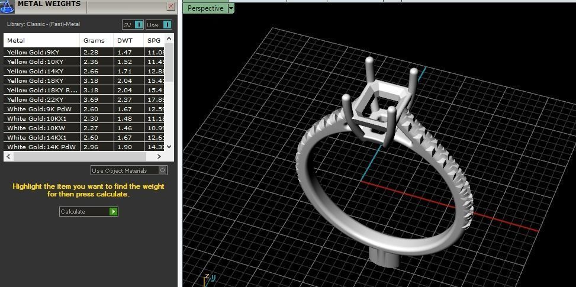Screen dimensions: 576x287
Task: Sort by the Grams column header
Action: pos(96,40)
